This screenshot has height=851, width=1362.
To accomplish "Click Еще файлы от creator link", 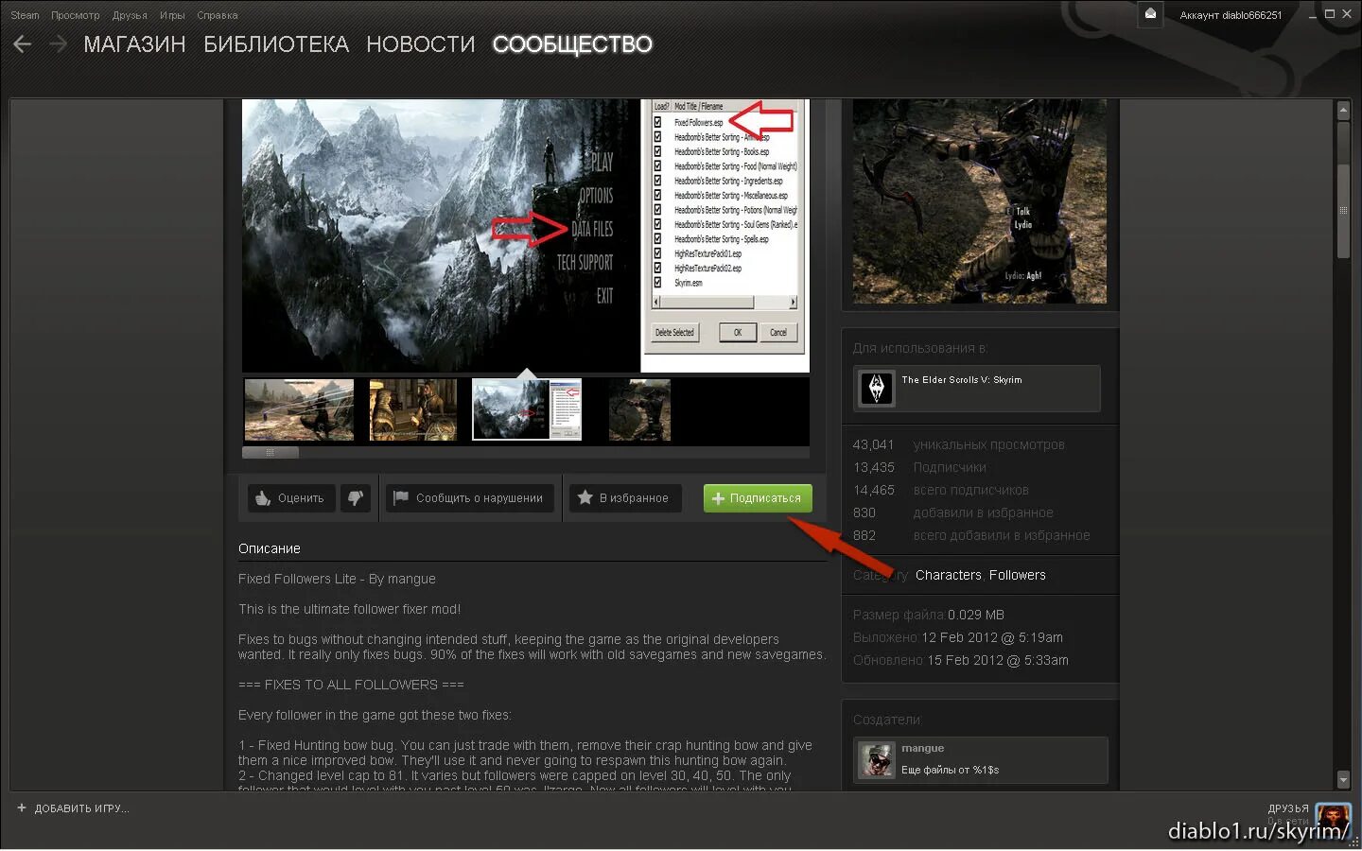I will (950, 770).
